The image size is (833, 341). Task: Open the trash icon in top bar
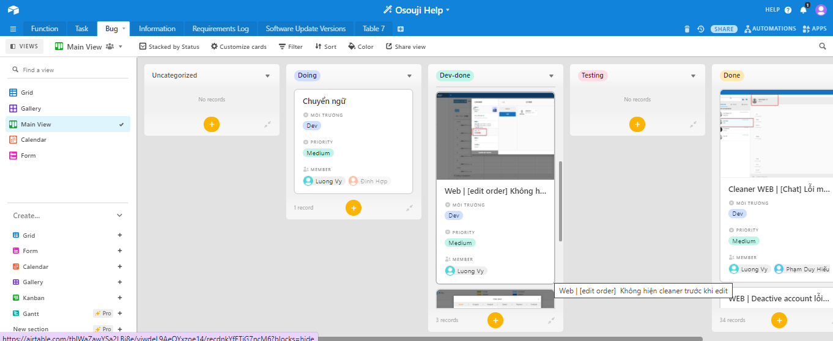pos(687,29)
